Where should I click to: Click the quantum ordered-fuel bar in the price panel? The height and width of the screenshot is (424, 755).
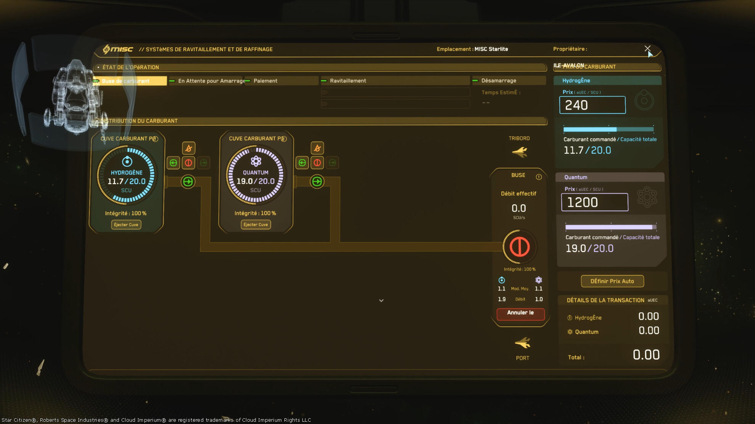pyautogui.click(x=611, y=227)
